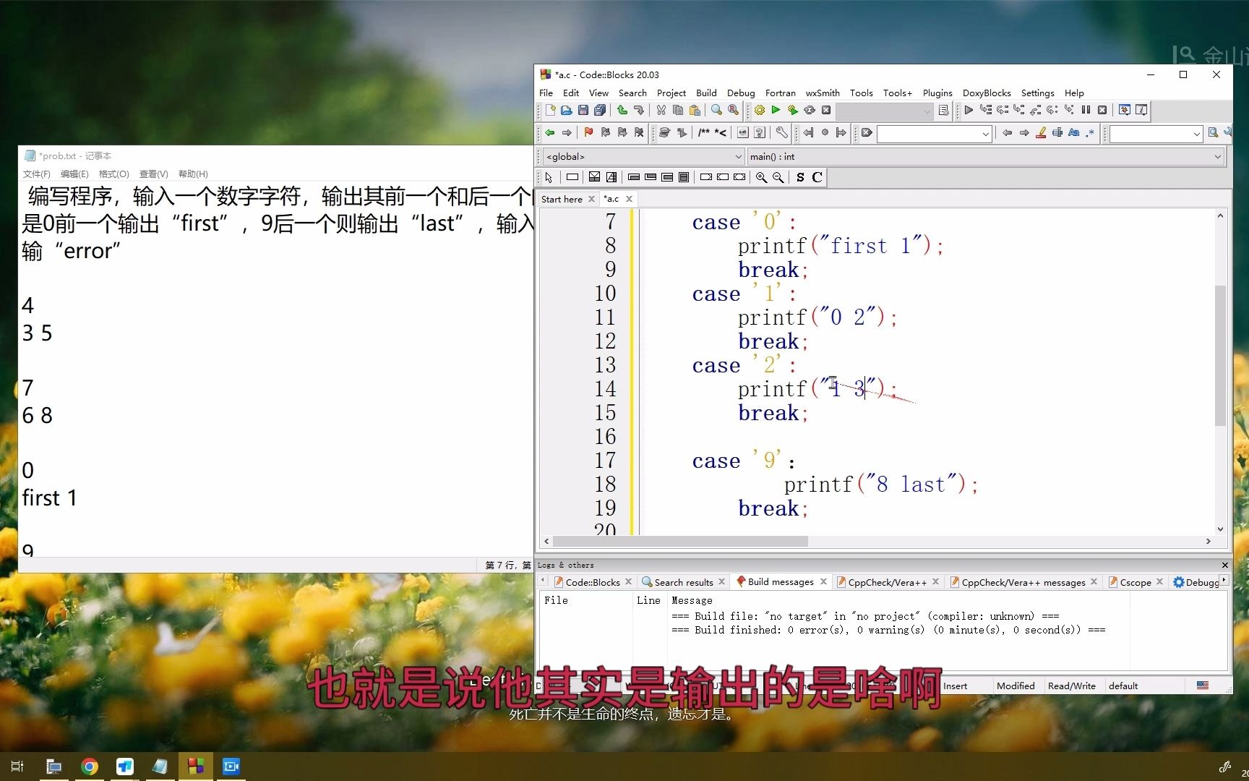Image resolution: width=1249 pixels, height=781 pixels.
Task: Save the current file with the floppy icon
Action: pyautogui.click(x=583, y=111)
